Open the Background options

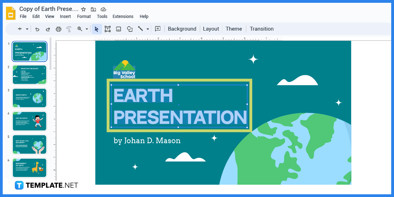point(182,29)
